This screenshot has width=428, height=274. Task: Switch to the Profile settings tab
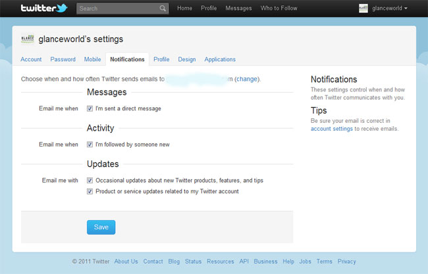161,59
